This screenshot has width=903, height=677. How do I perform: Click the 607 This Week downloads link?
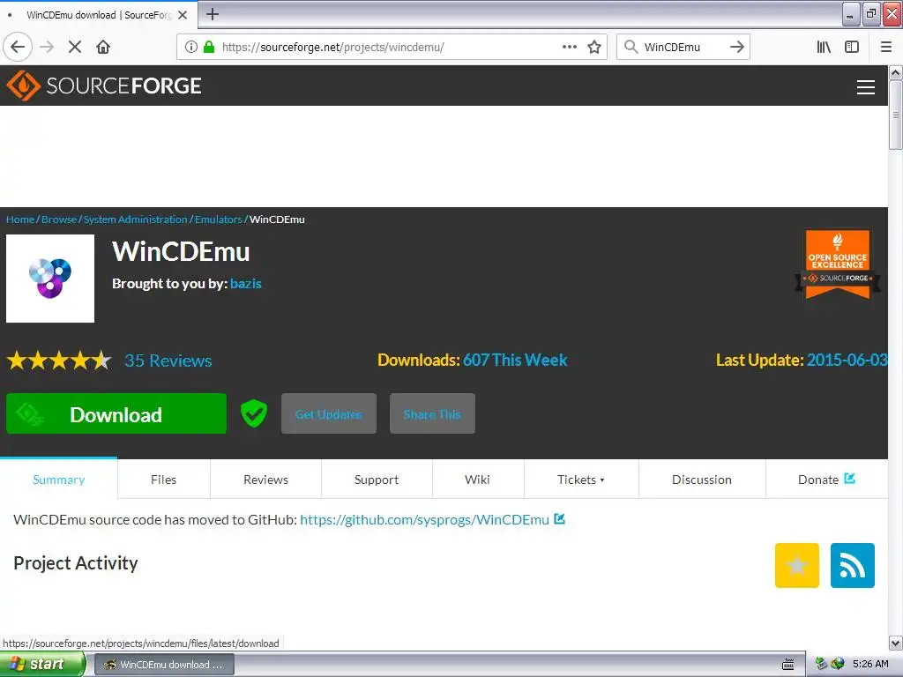(515, 360)
